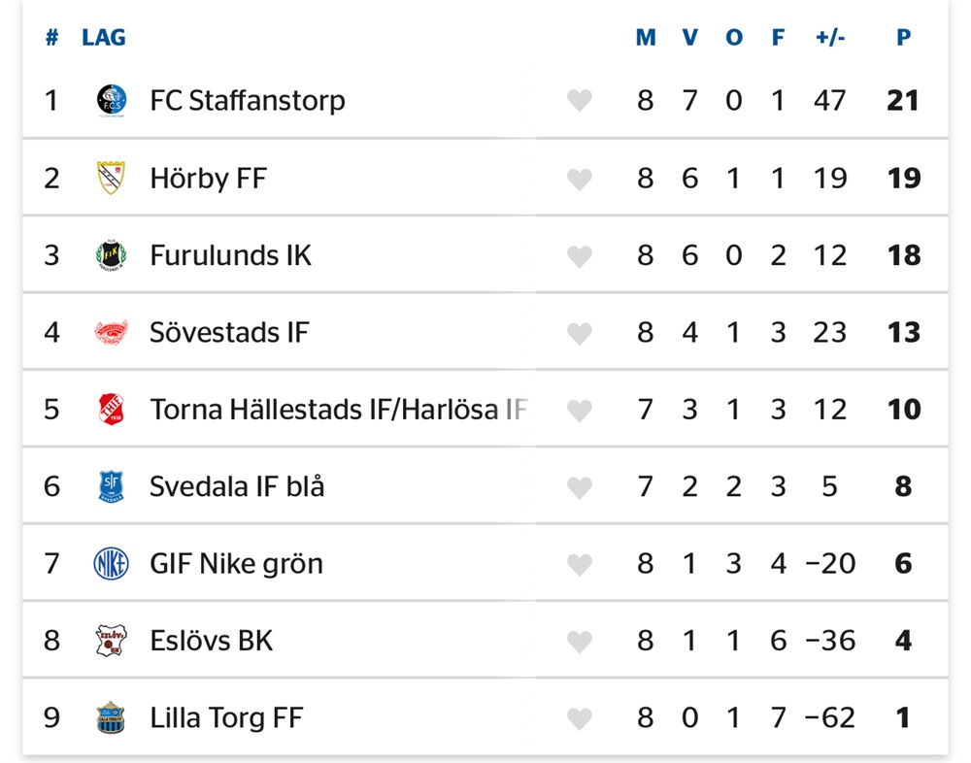This screenshot has height=763, width=971.
Task: Click the LAG column header
Action: click(104, 38)
